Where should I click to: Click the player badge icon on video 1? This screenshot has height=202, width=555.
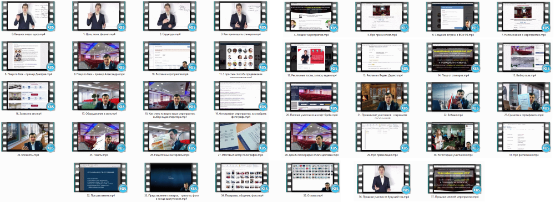click(x=121, y=27)
